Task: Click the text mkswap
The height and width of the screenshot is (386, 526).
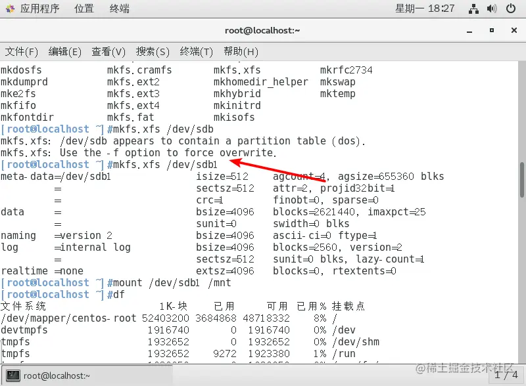Action: pyautogui.click(x=337, y=82)
